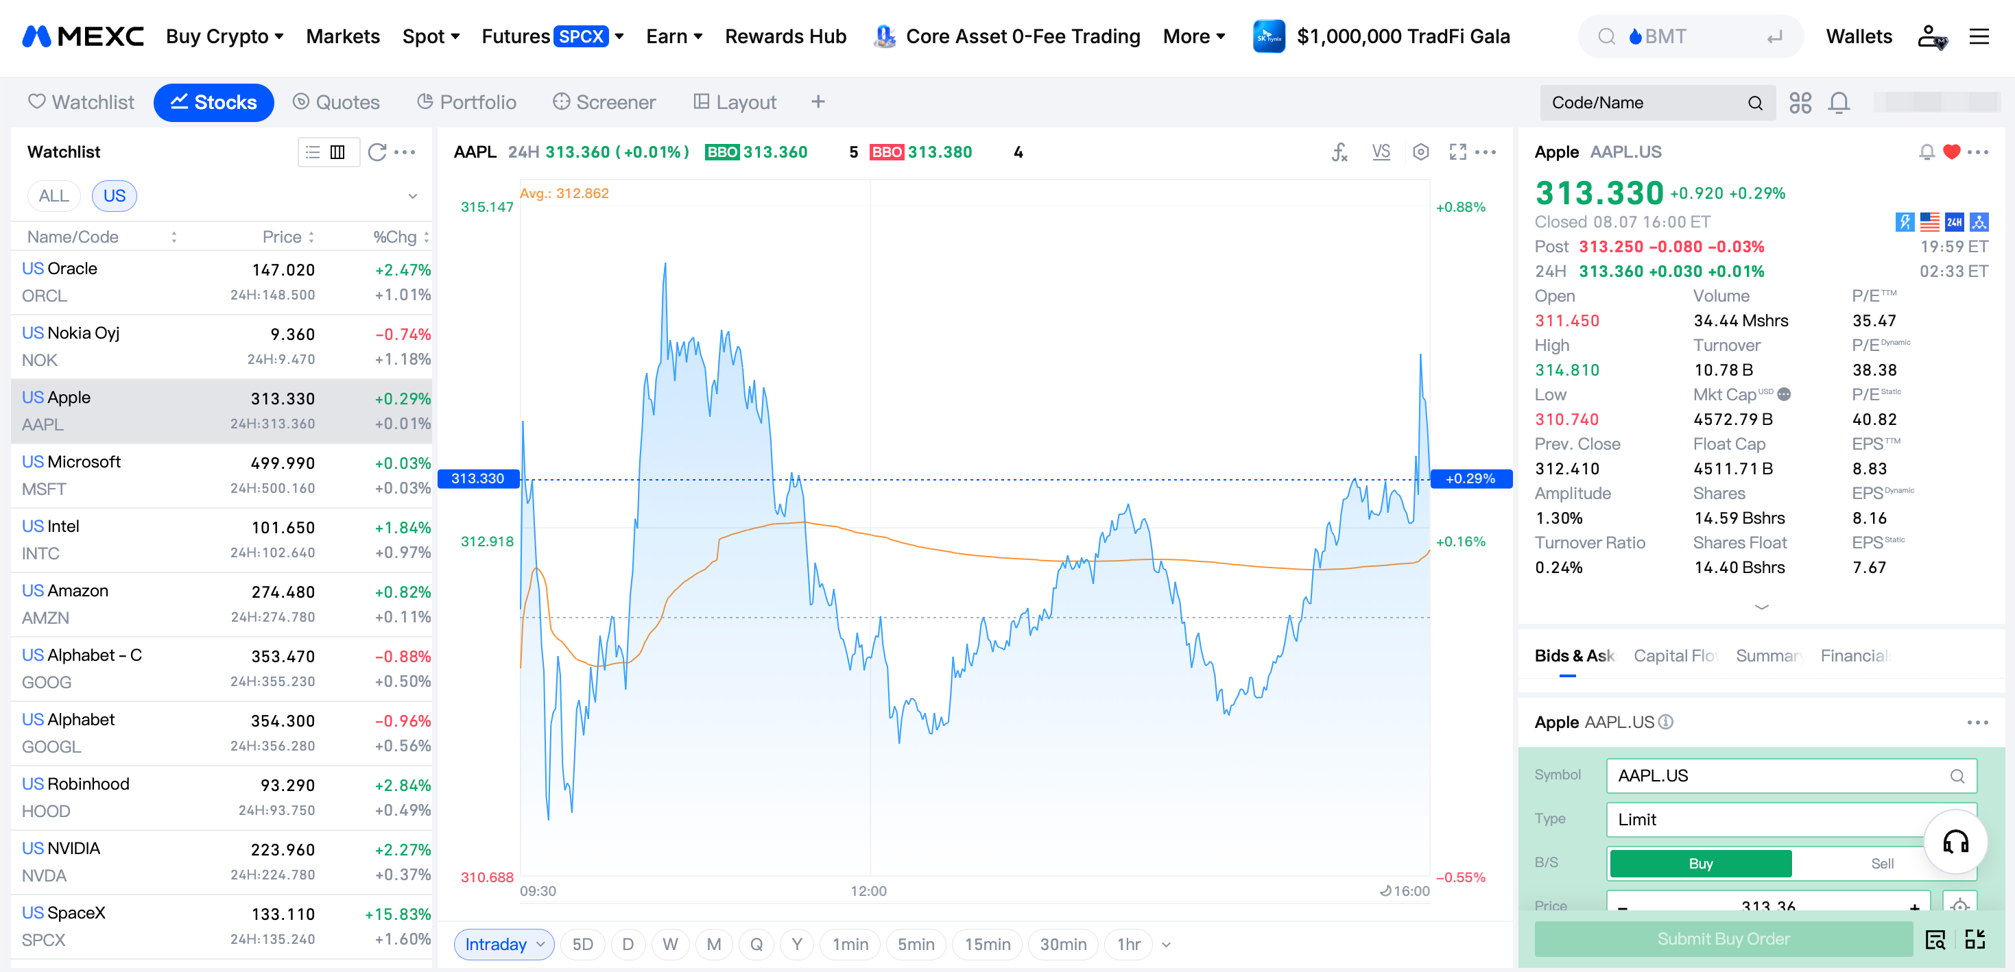Select the ALL market filter

point(54,195)
